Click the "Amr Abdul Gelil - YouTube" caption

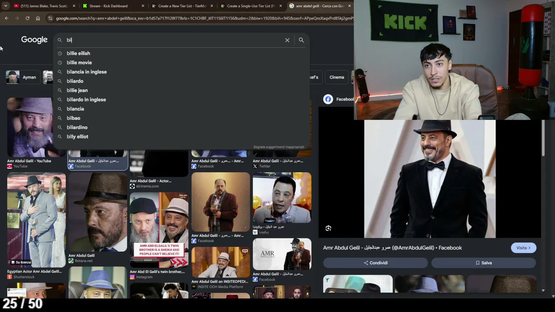point(29,161)
